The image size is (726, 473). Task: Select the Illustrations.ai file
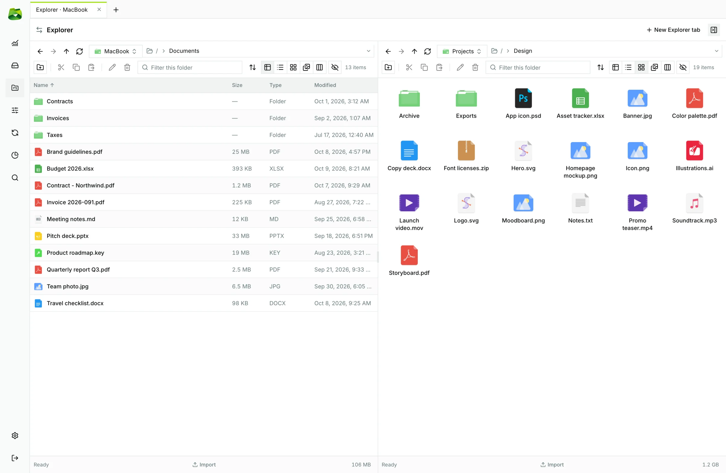694,156
